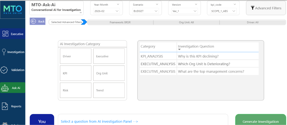Click the Selected Advanced Filters label
The height and width of the screenshot is (125, 287).
coord(66,22)
